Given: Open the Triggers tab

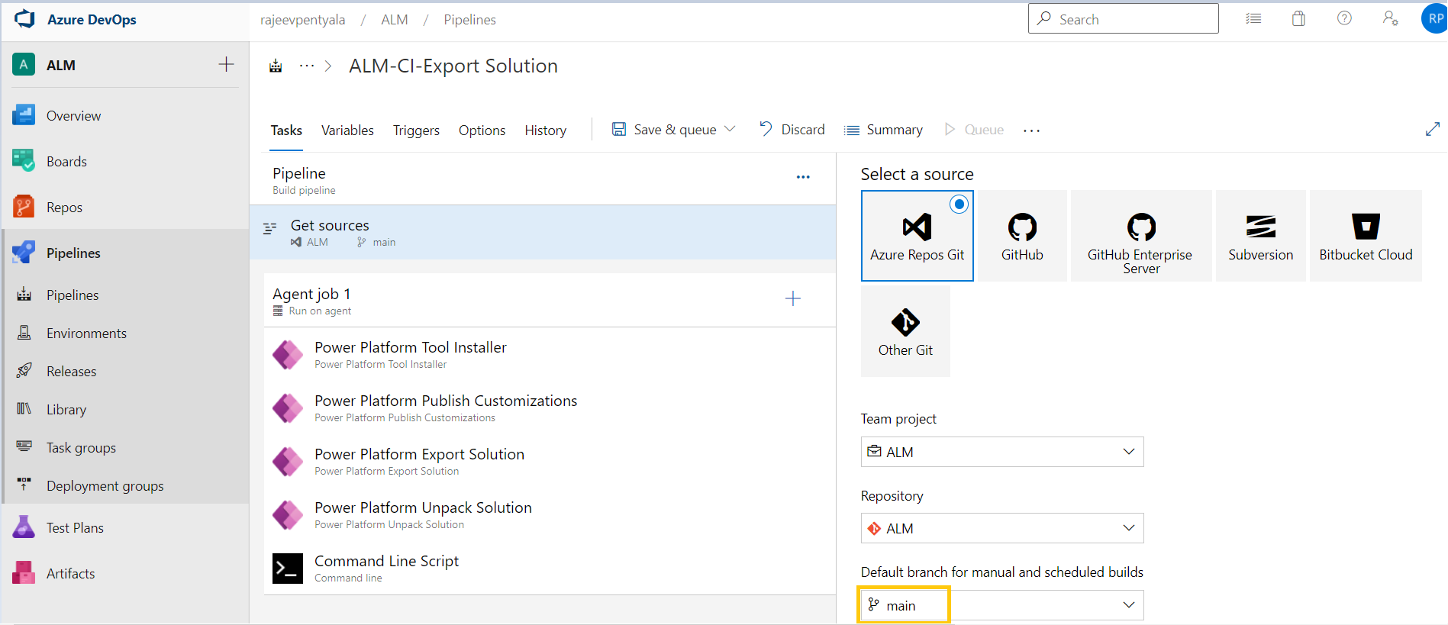Looking at the screenshot, I should [416, 130].
